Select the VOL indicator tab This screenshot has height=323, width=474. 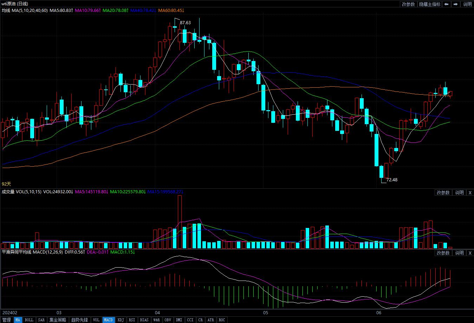coord(96,320)
